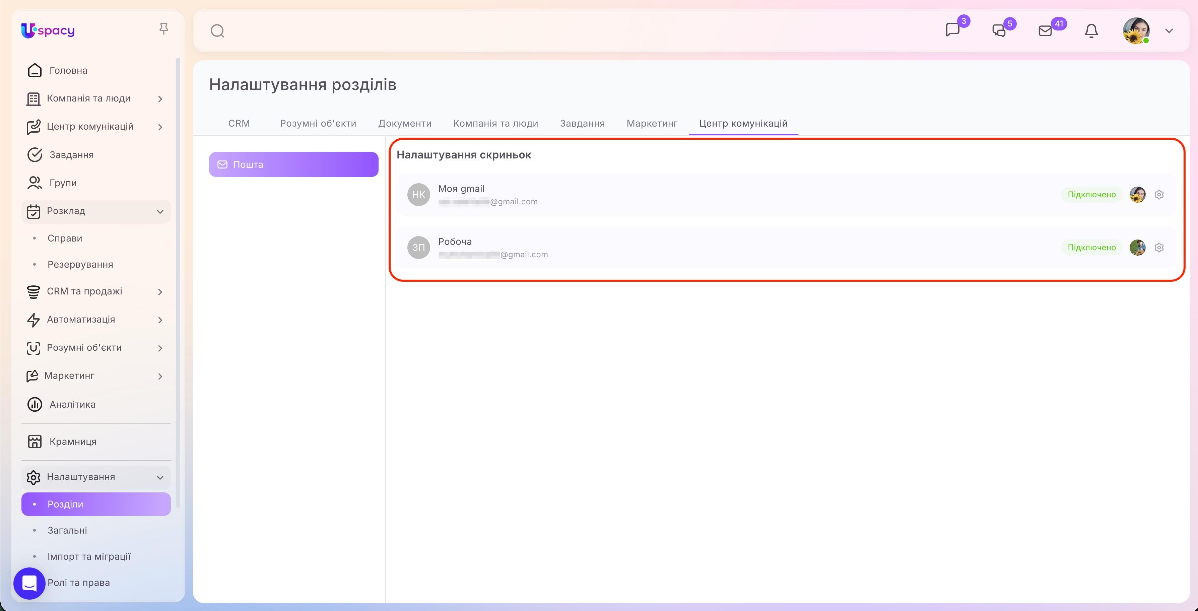Open the search magnifier icon
Image resolution: width=1198 pixels, height=611 pixels.
(x=217, y=31)
